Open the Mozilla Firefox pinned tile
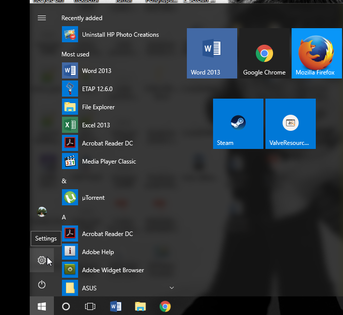Viewport: 343px width, 315px height. [x=317, y=53]
